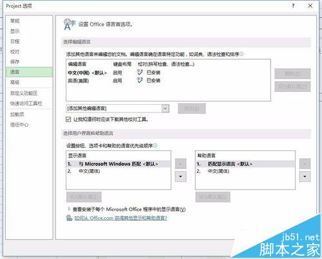Screen dimensions: 322x259
Task: Click the Office.com display languages link
Action: (x=120, y=218)
